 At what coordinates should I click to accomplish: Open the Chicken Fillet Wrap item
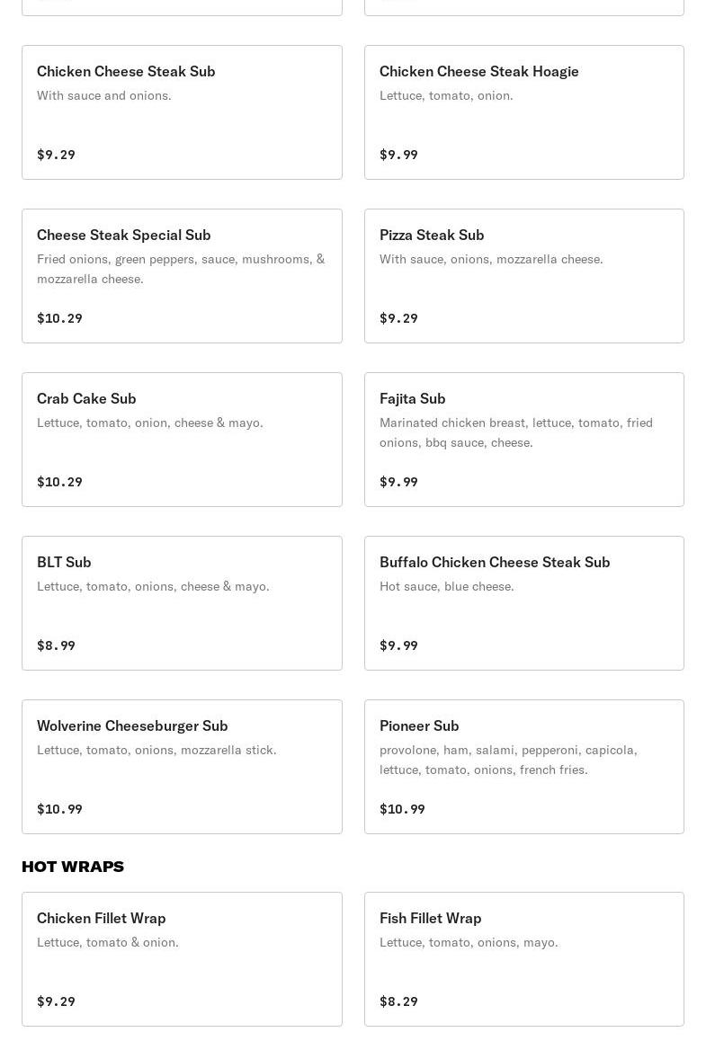click(x=182, y=959)
